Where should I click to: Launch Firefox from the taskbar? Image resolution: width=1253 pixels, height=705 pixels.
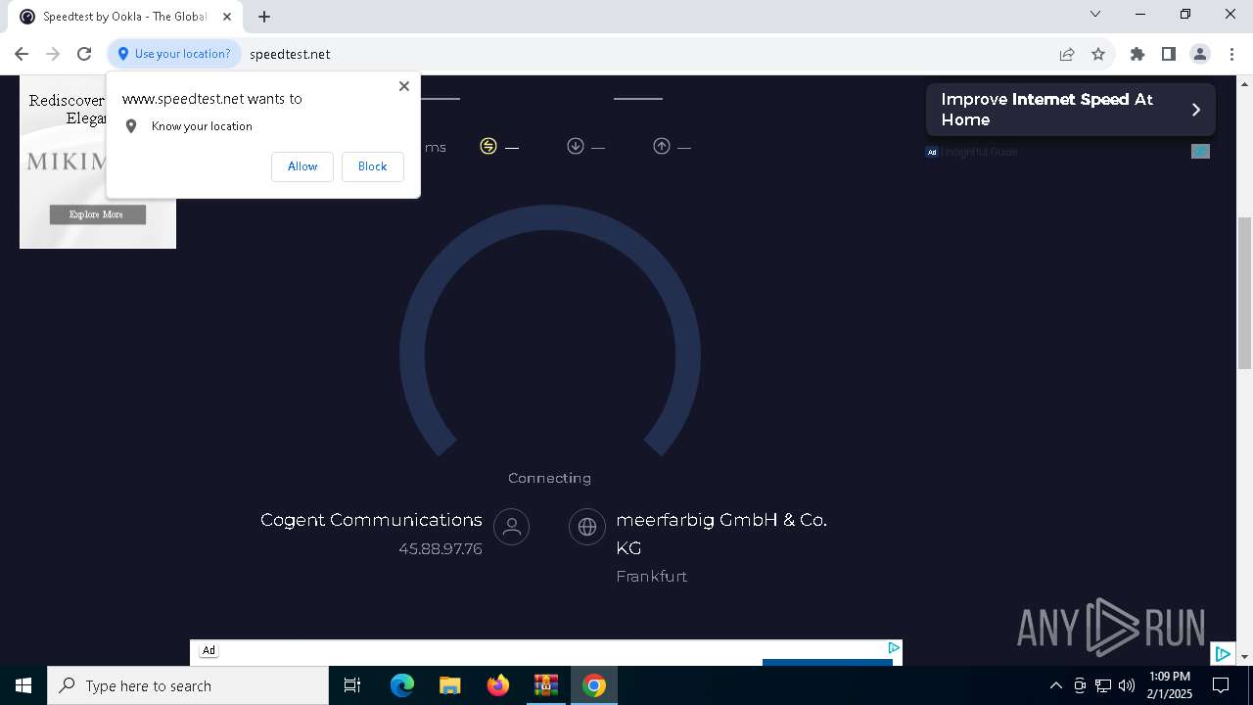[x=498, y=685]
